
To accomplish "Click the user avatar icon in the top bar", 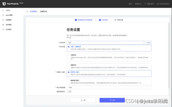I will pos(158,4).
